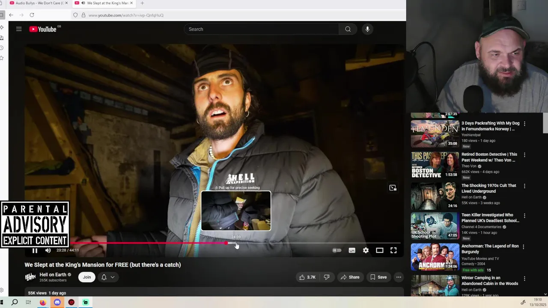Open Retired Boston Detective video title
Image resolution: width=548 pixels, height=308 pixels.
click(x=489, y=157)
